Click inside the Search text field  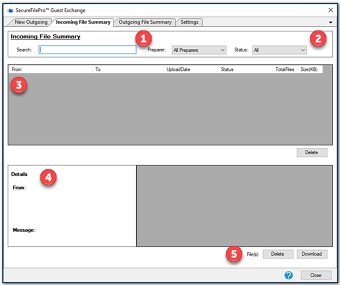coord(88,50)
